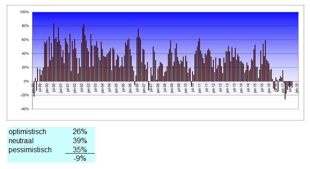
Task: Click the jan-08 x-axis label
Action: tap(158, 88)
